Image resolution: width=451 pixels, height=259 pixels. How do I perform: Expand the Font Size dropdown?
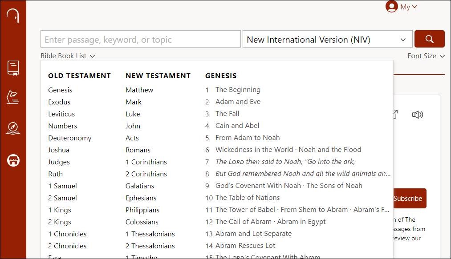(x=426, y=56)
